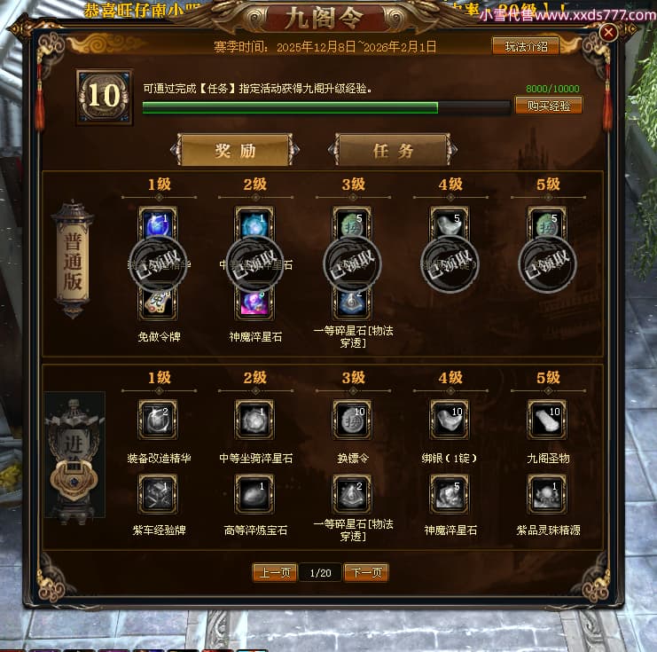657x652 pixels.
Task: Go to previous page with 上一页
Action: click(275, 572)
